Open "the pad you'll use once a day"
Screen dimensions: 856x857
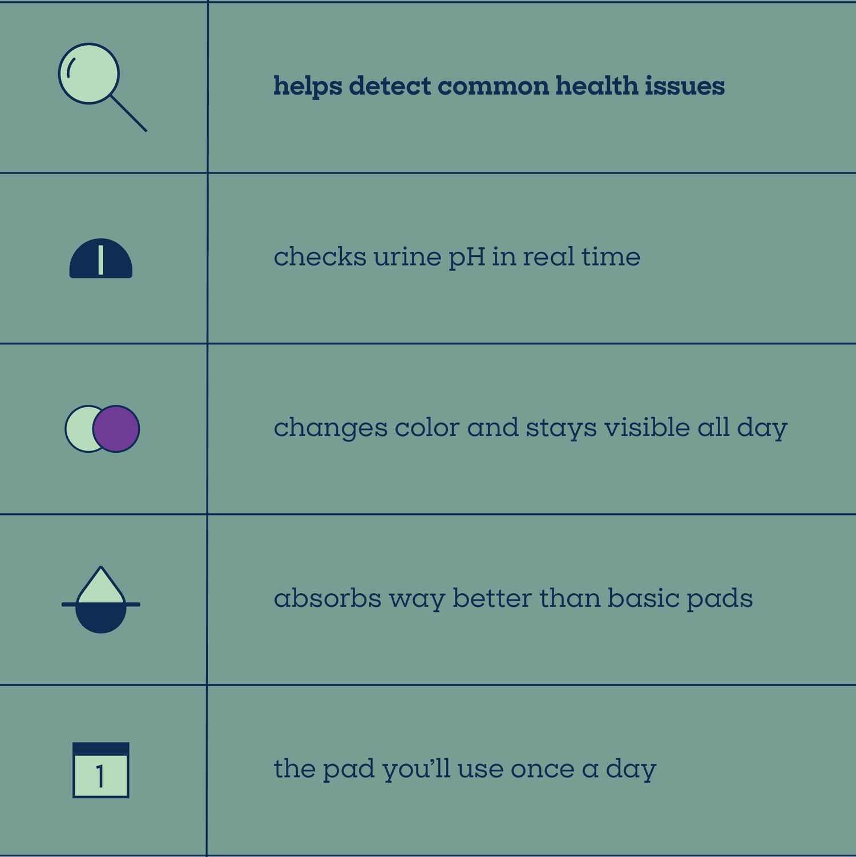(x=465, y=769)
